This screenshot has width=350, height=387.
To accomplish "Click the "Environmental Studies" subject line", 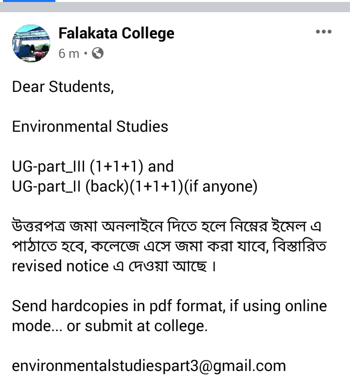I will [90, 127].
